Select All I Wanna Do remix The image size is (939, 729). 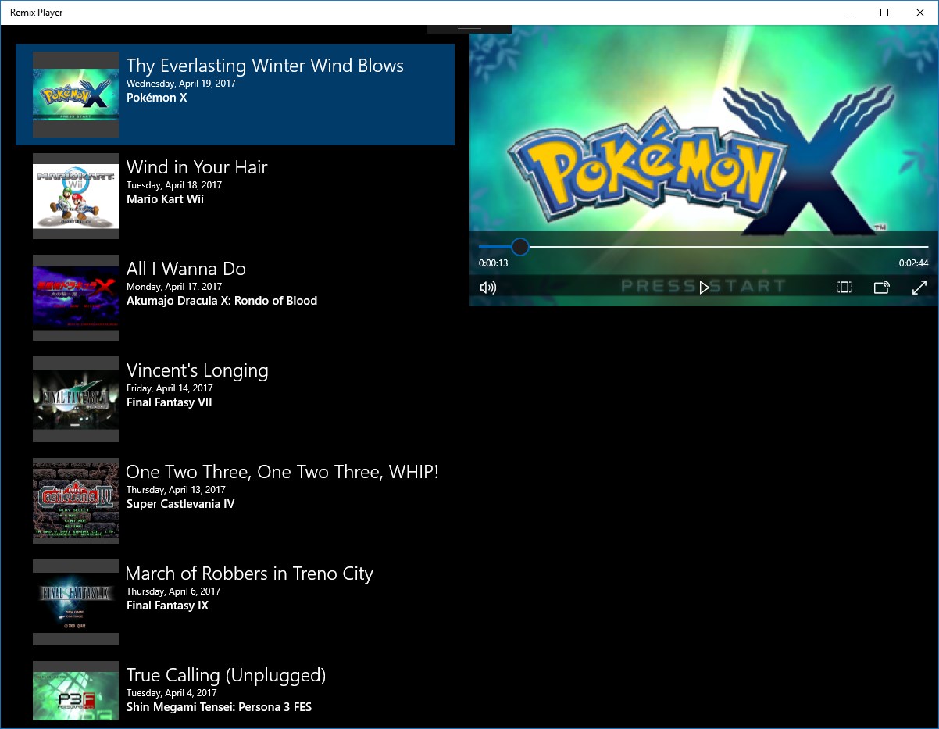coord(235,298)
